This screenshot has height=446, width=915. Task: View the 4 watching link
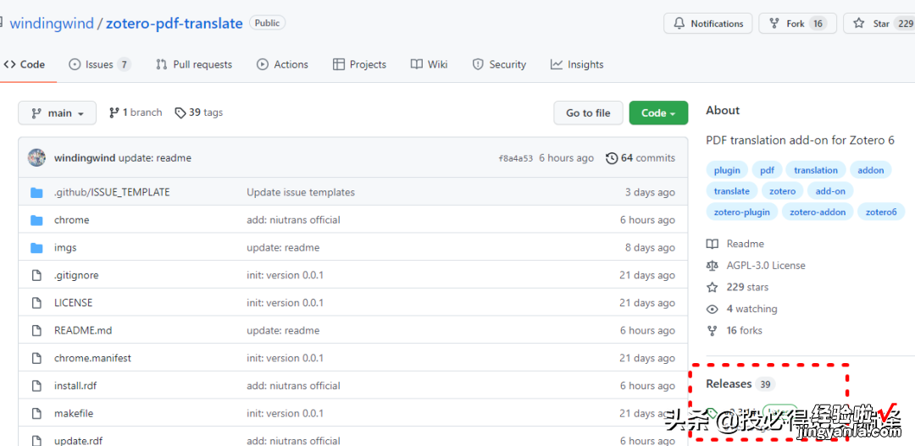(x=741, y=309)
